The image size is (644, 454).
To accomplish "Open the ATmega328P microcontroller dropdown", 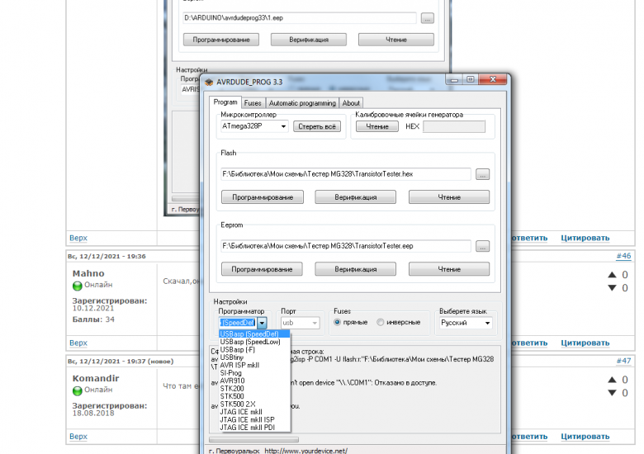I will point(283,126).
